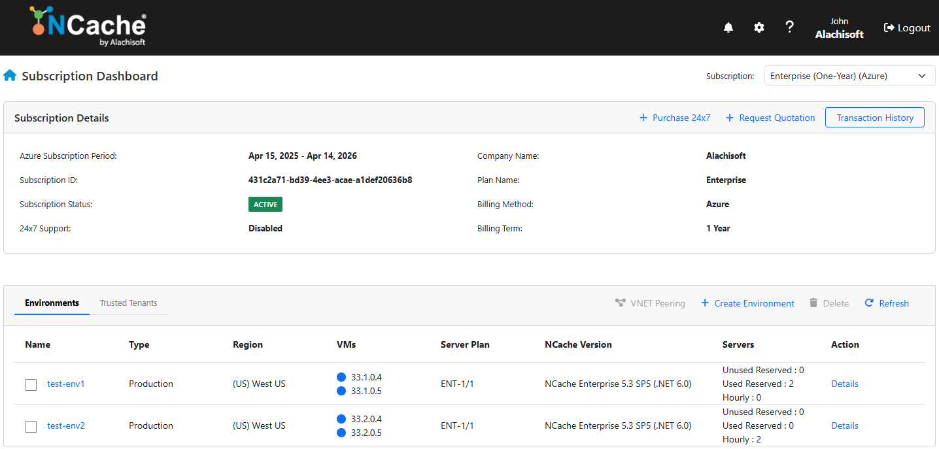Click the plus icon beside Request Quotation
939x449 pixels.
[730, 118]
